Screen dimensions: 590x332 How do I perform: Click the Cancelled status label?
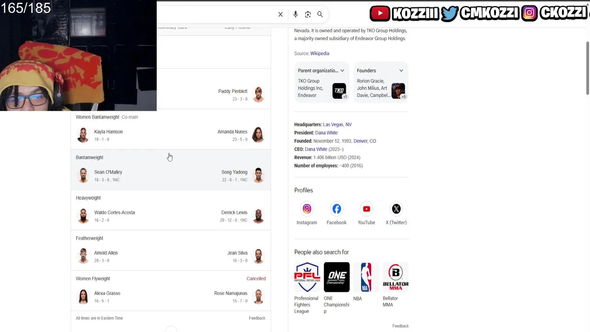256,279
